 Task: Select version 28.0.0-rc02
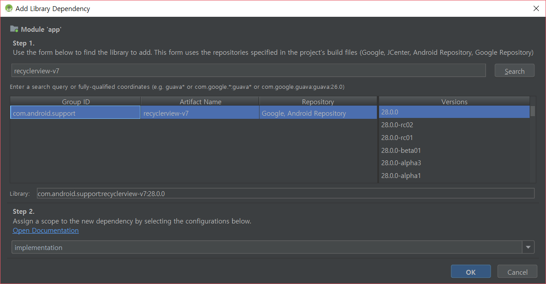click(454, 125)
